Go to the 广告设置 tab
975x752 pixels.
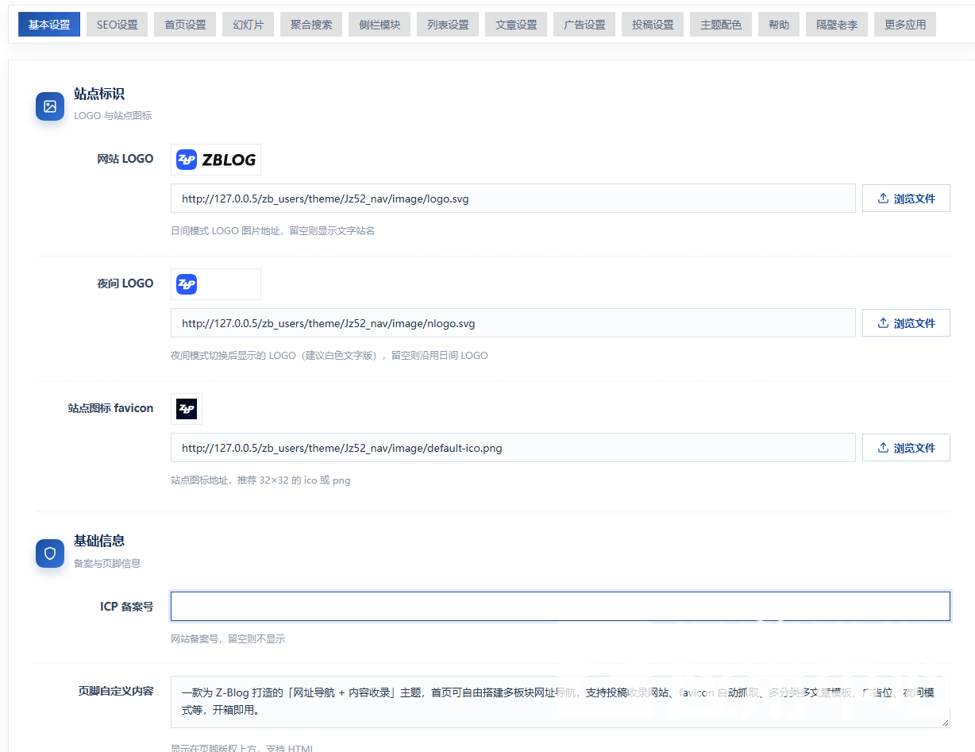584,25
